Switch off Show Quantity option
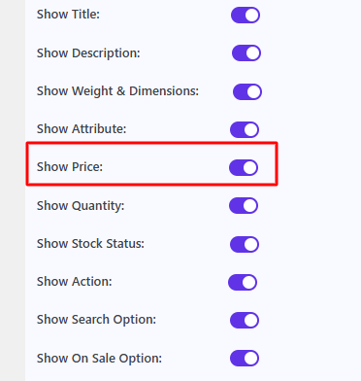 [244, 205]
